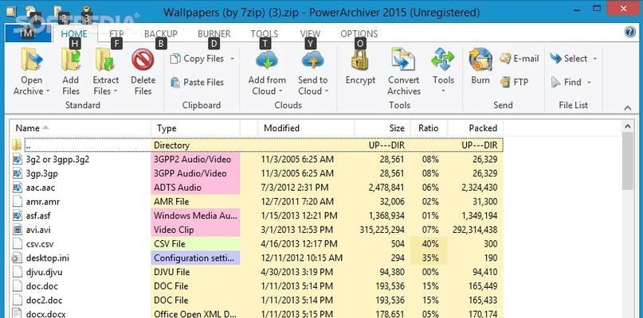Switch to the OPTIONS ribbon tab

[x=359, y=34]
